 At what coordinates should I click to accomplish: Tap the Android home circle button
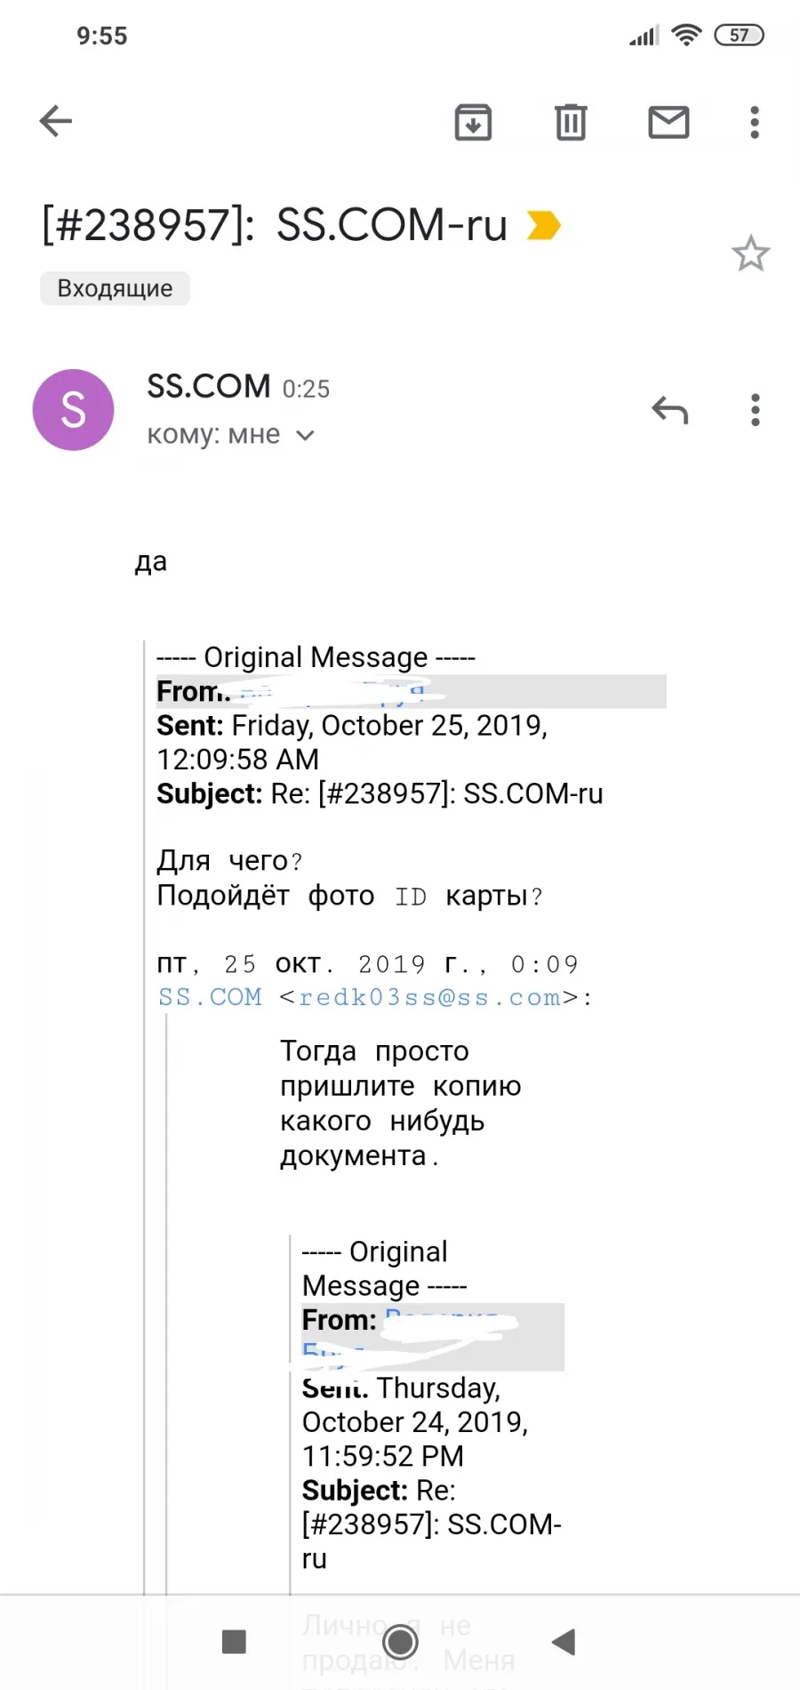tap(400, 1641)
